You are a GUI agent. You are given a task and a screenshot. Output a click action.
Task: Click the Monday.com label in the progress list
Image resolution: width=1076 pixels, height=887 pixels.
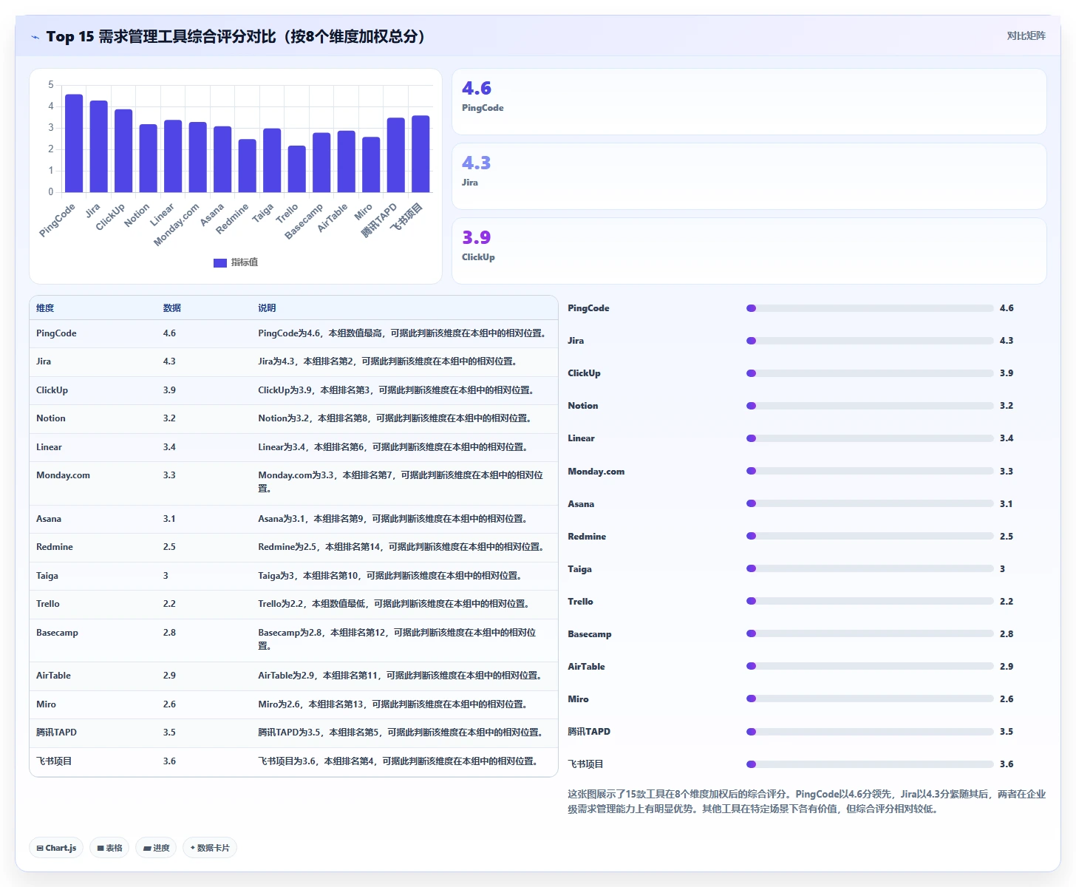[x=596, y=472]
